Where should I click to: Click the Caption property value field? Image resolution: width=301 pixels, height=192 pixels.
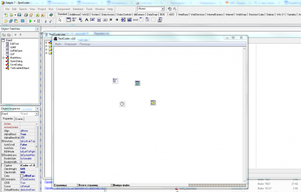[x=28, y=166]
